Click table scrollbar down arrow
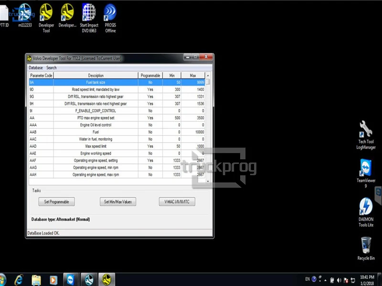 [208, 181]
